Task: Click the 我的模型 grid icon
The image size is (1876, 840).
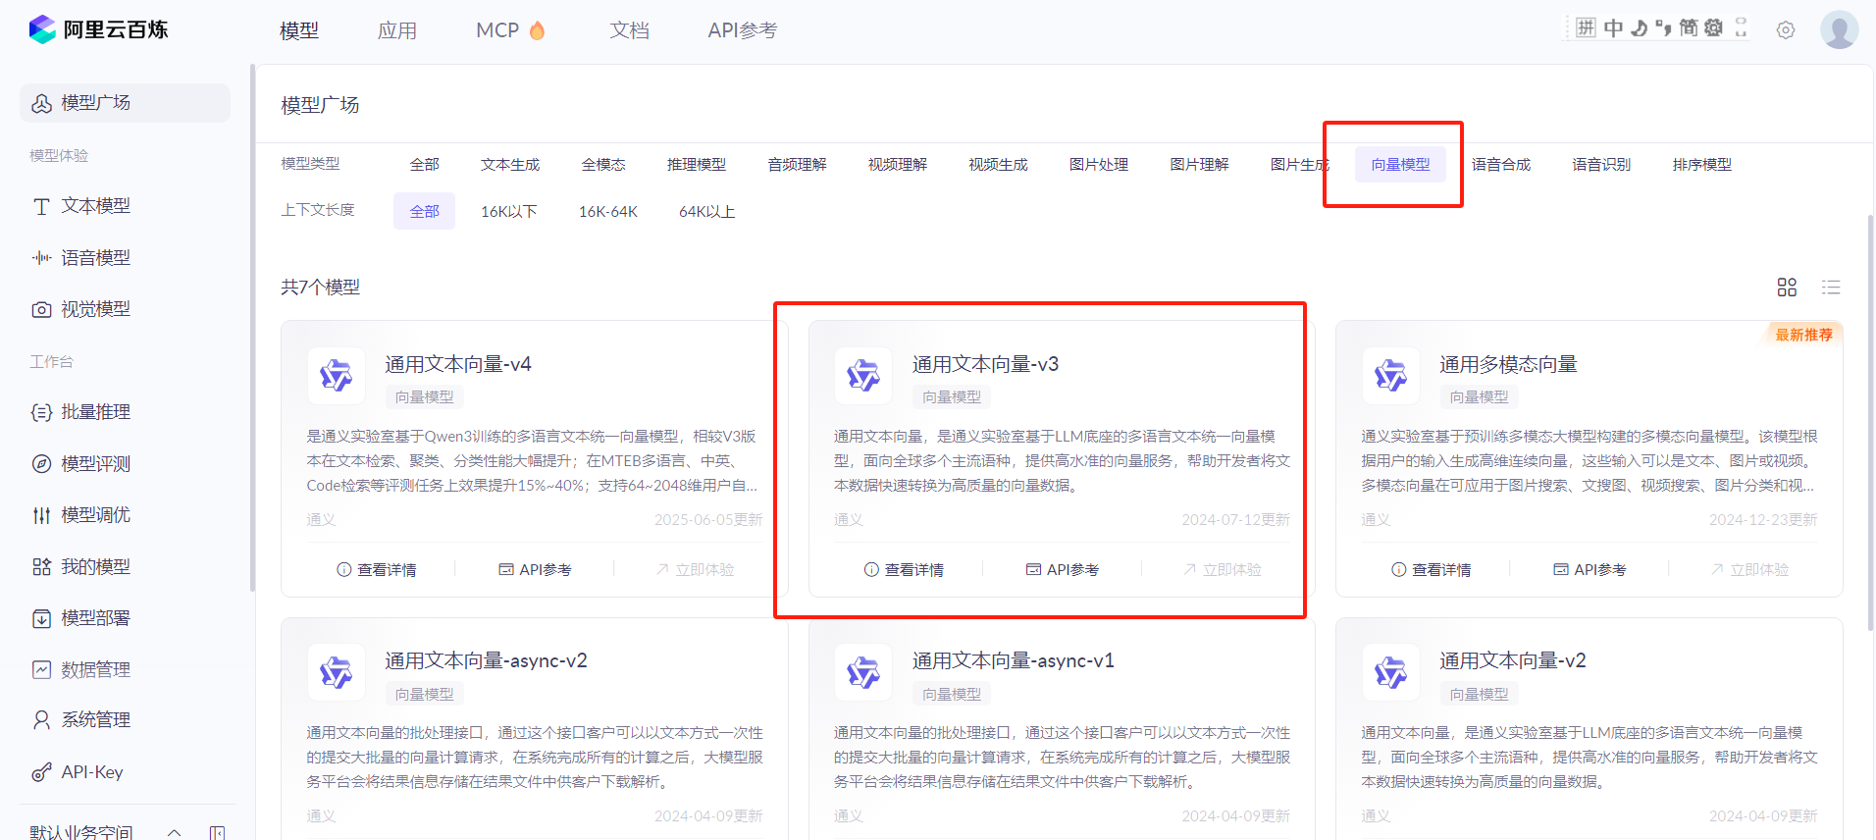Action: pos(41,567)
